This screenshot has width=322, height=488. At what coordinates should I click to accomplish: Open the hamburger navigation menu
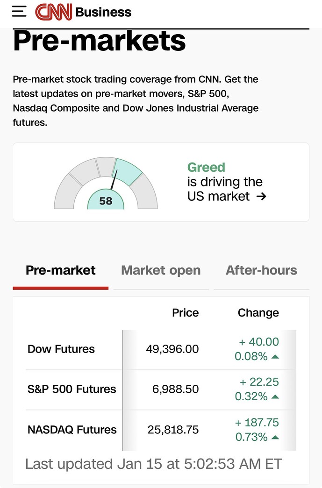click(x=19, y=11)
